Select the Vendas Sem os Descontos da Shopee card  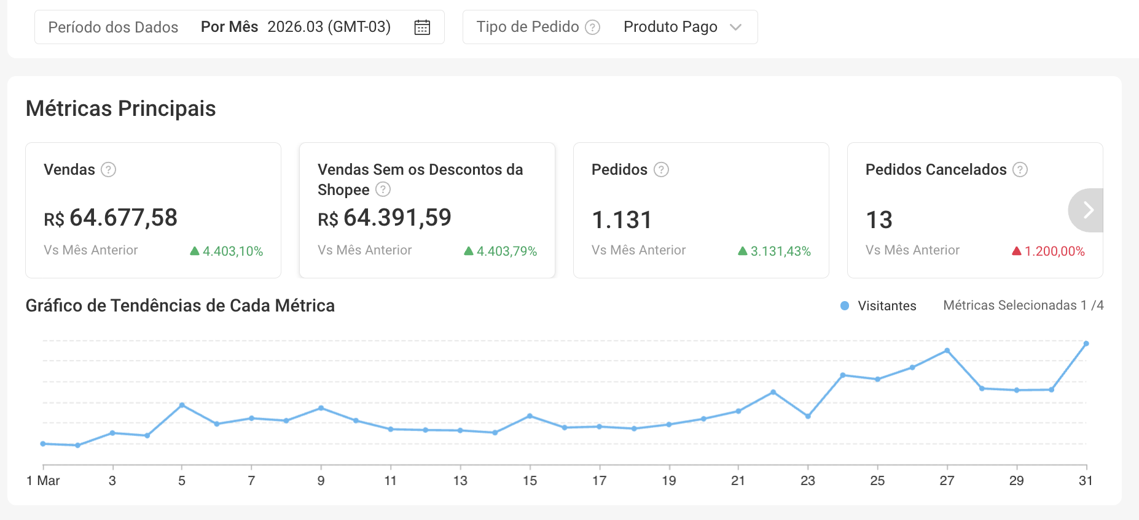(427, 210)
